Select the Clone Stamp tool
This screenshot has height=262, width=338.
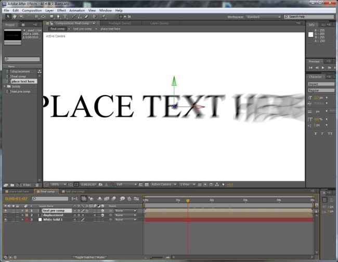click(80, 17)
